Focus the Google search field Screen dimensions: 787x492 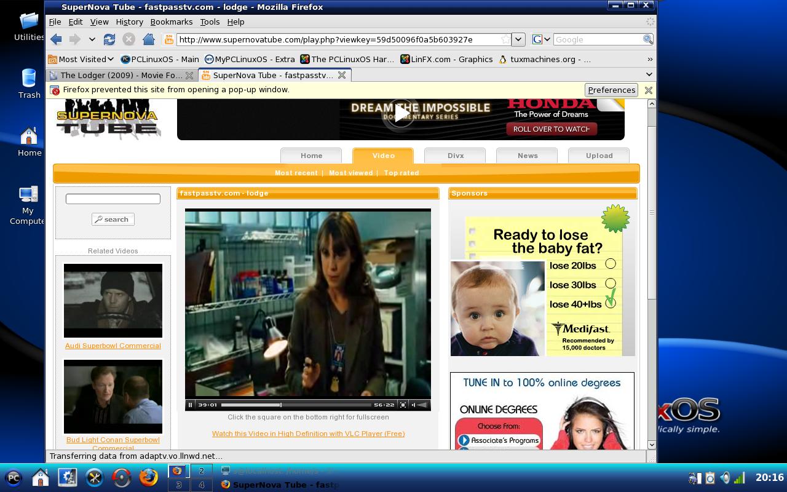tap(598, 39)
